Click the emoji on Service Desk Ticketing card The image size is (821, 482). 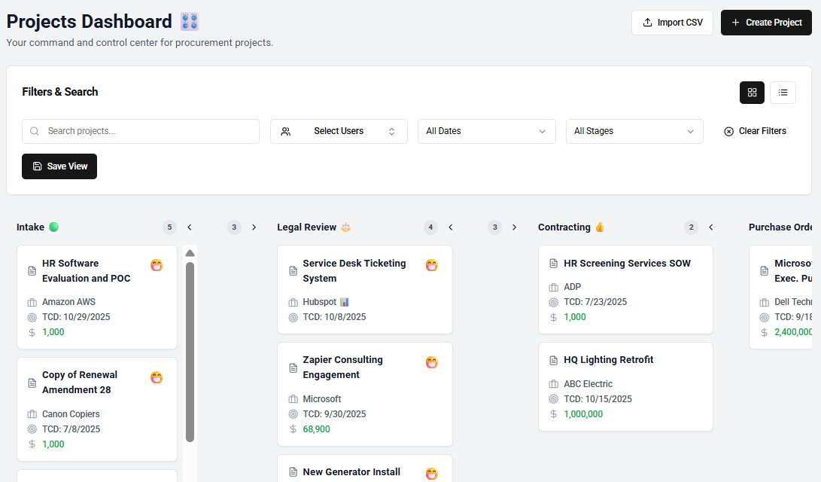(432, 265)
